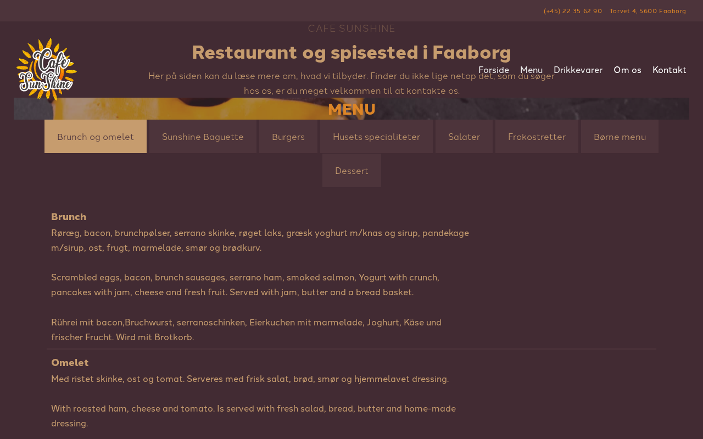Open the Forside navigation link
Viewport: 703px width, 439px height.
494,70
